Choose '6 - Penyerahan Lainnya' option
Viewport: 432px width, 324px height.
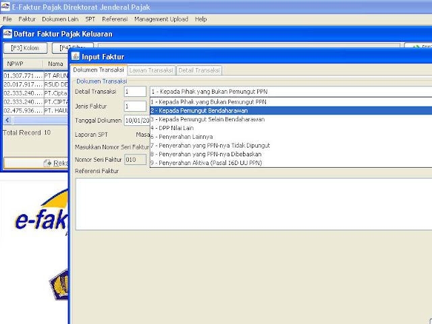click(x=291, y=137)
